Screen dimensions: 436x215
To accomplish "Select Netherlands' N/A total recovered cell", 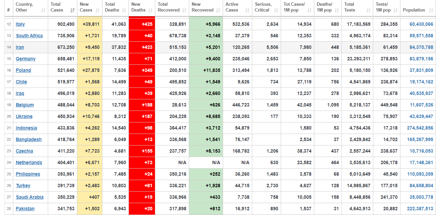I will pos(172,162).
